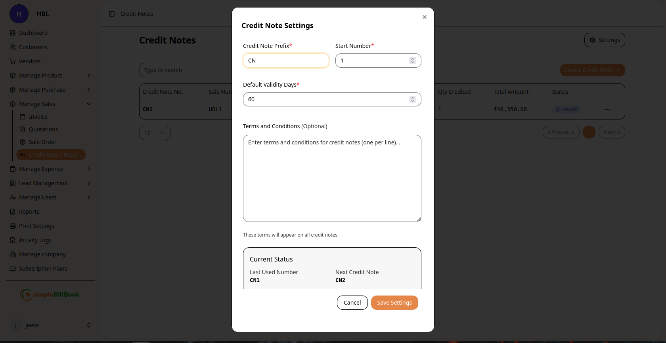The width and height of the screenshot is (666, 343).
Task: Open the Manage Expense menu item
Action: pyautogui.click(x=42, y=169)
